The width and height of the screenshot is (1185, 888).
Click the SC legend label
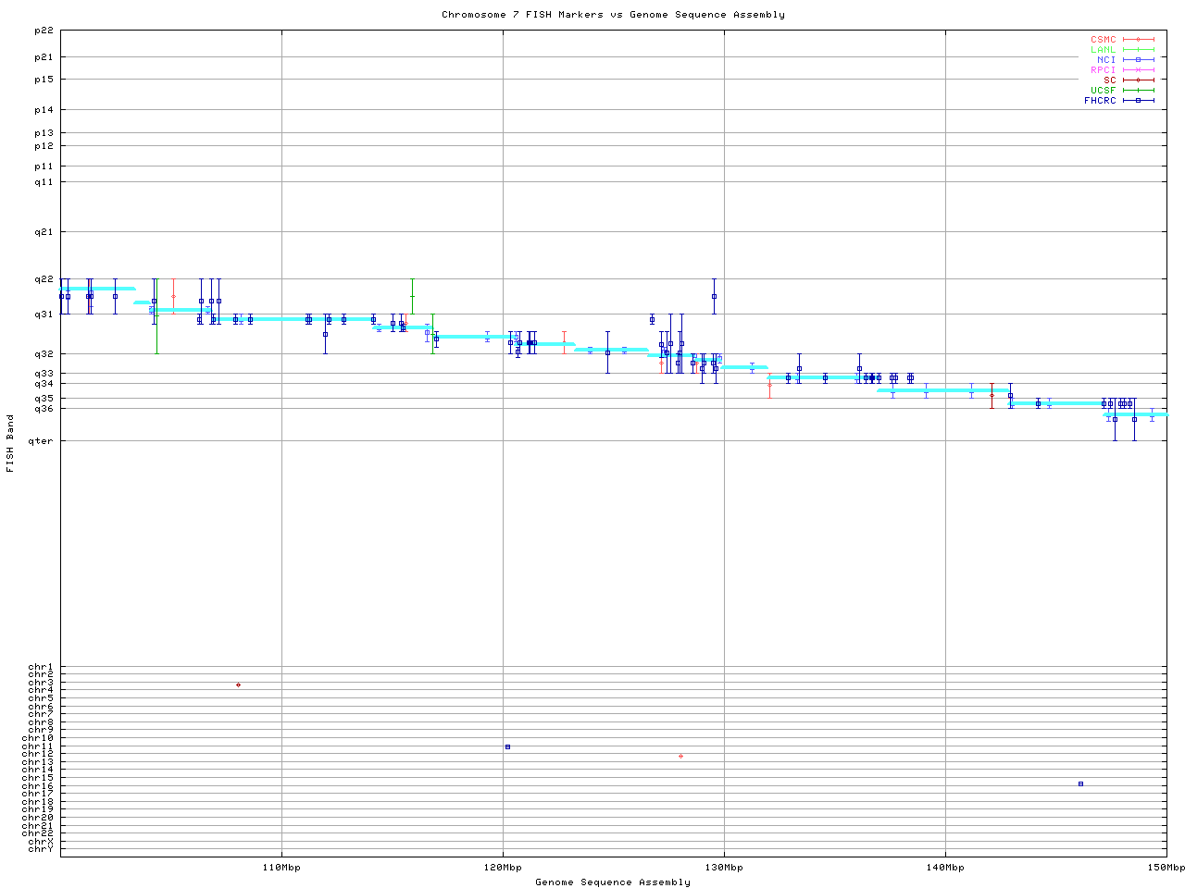point(1109,80)
